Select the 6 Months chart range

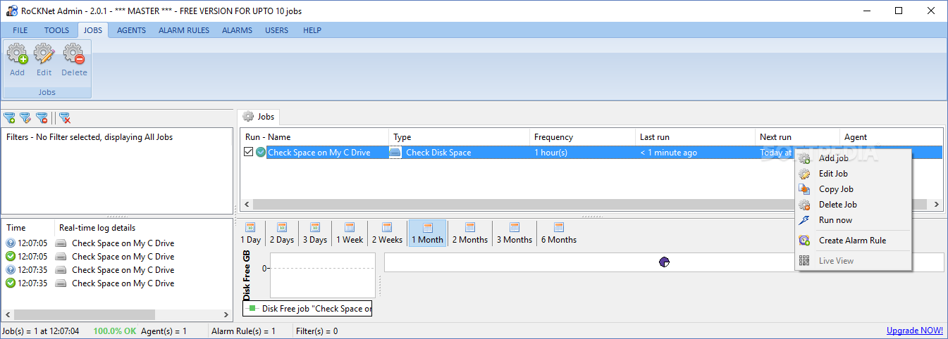click(559, 233)
